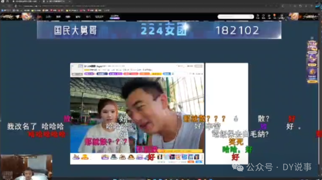
Task: Click the light purple tag pill under the stream title
Action: (89, 74)
